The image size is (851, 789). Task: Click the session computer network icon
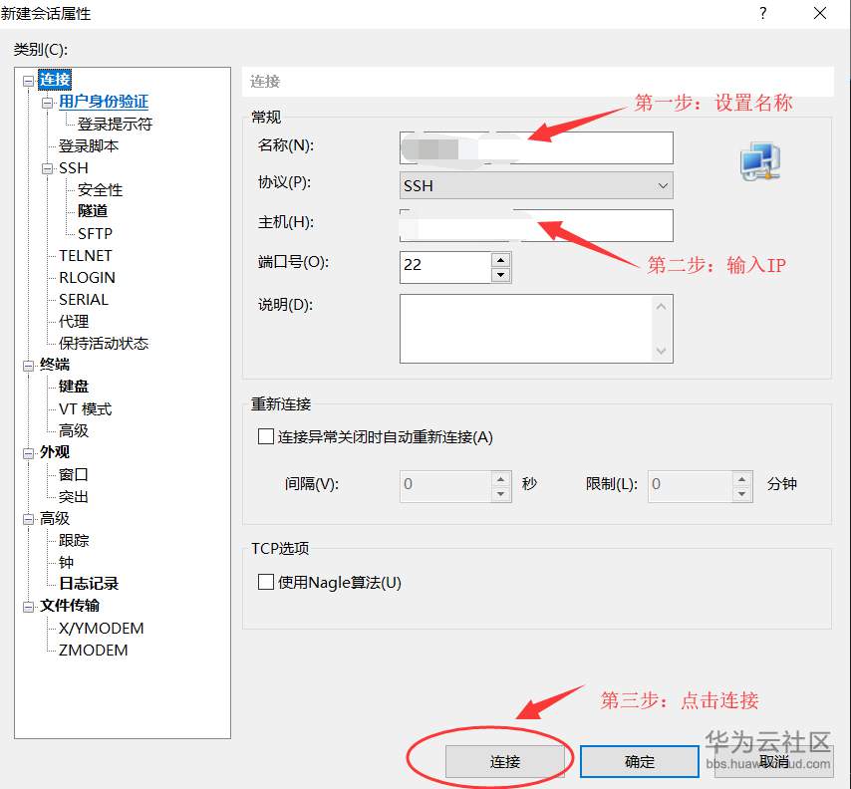click(x=760, y=161)
